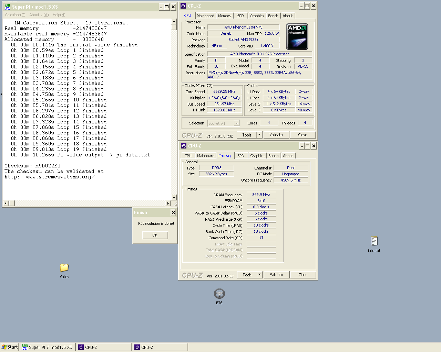The image size is (441, 352).
Task: Open the Calculate menu in Super PI
Action: pyautogui.click(x=15, y=15)
